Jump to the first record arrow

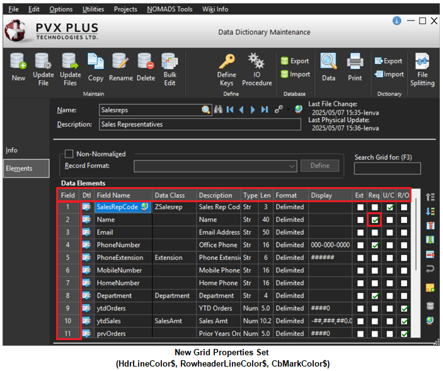(230, 110)
